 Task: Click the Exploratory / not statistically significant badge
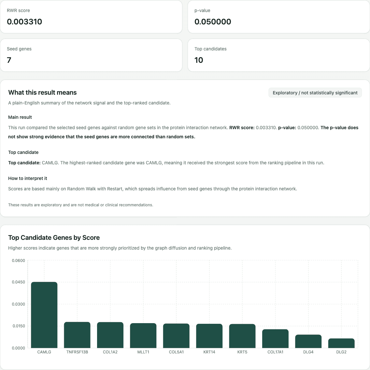[315, 93]
